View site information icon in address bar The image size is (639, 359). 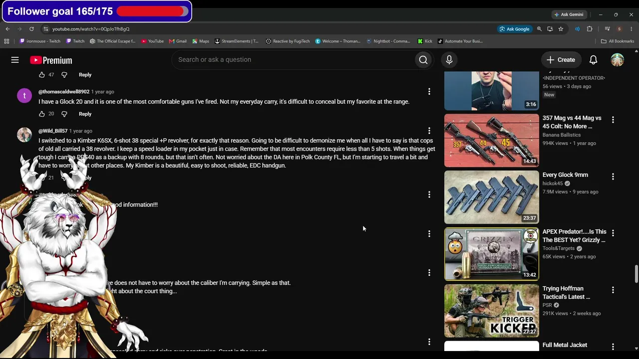(x=46, y=29)
